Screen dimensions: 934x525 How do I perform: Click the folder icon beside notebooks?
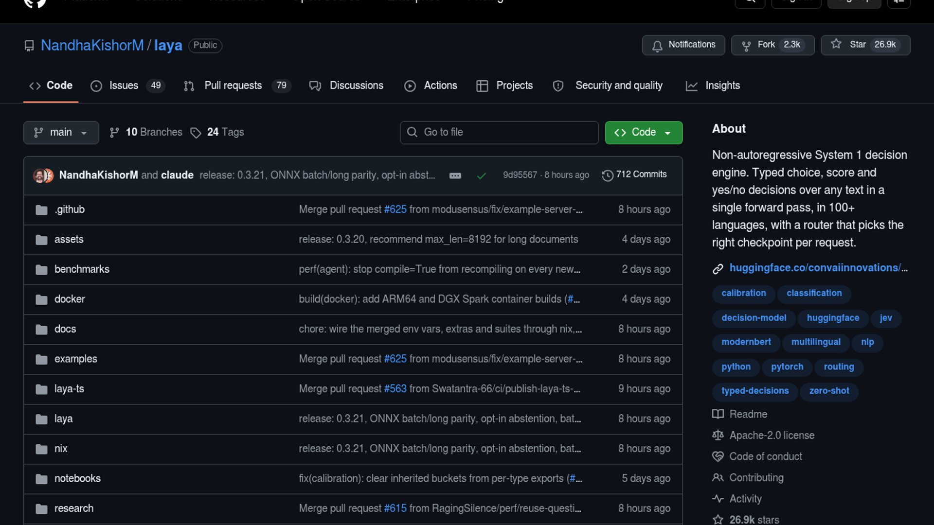42,479
